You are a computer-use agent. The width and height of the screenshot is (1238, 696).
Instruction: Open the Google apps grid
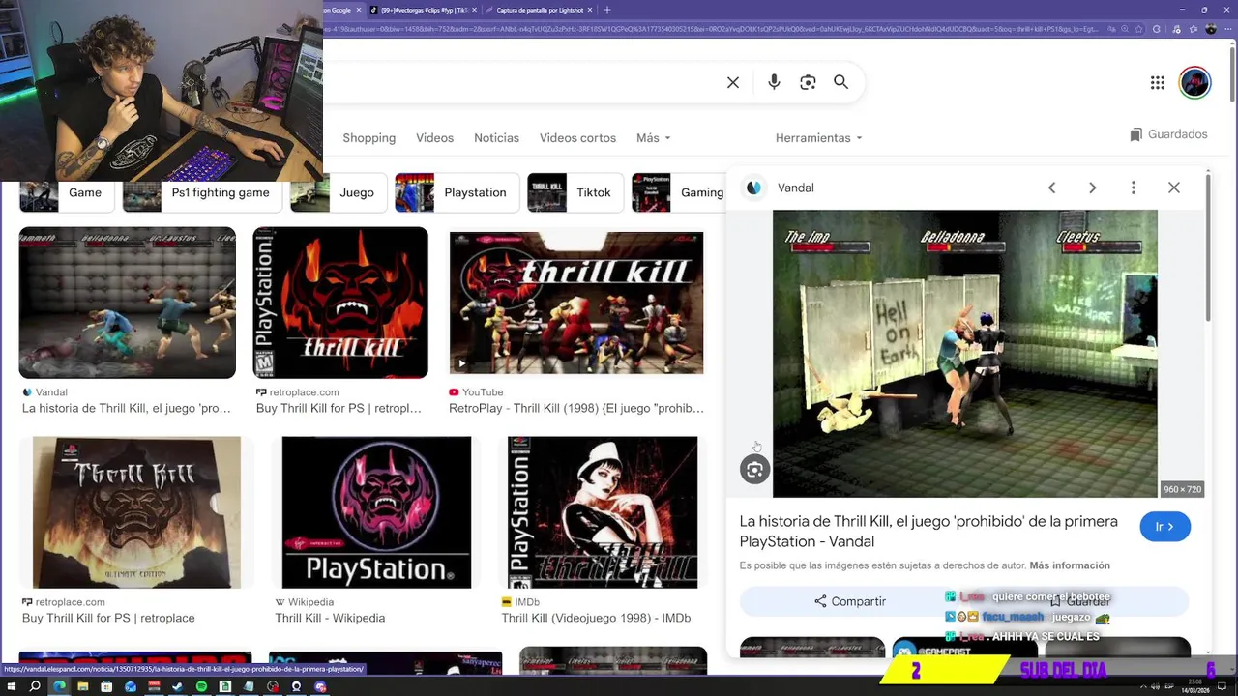pyautogui.click(x=1158, y=83)
